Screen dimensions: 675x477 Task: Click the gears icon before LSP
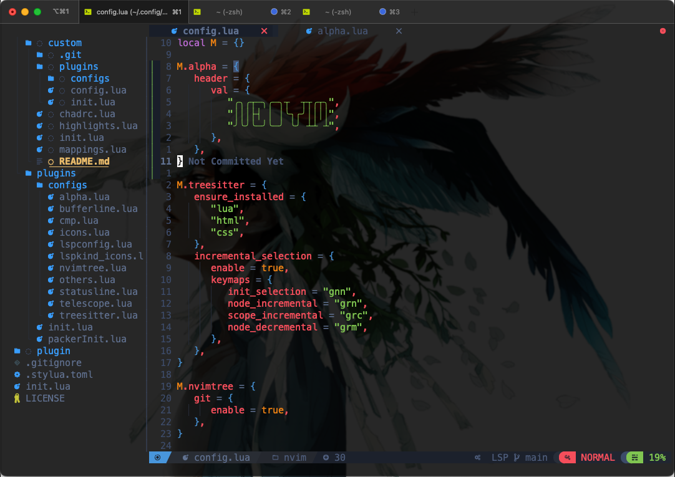point(477,458)
